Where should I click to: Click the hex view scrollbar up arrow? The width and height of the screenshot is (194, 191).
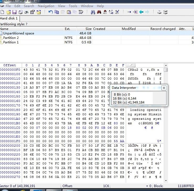(166, 65)
